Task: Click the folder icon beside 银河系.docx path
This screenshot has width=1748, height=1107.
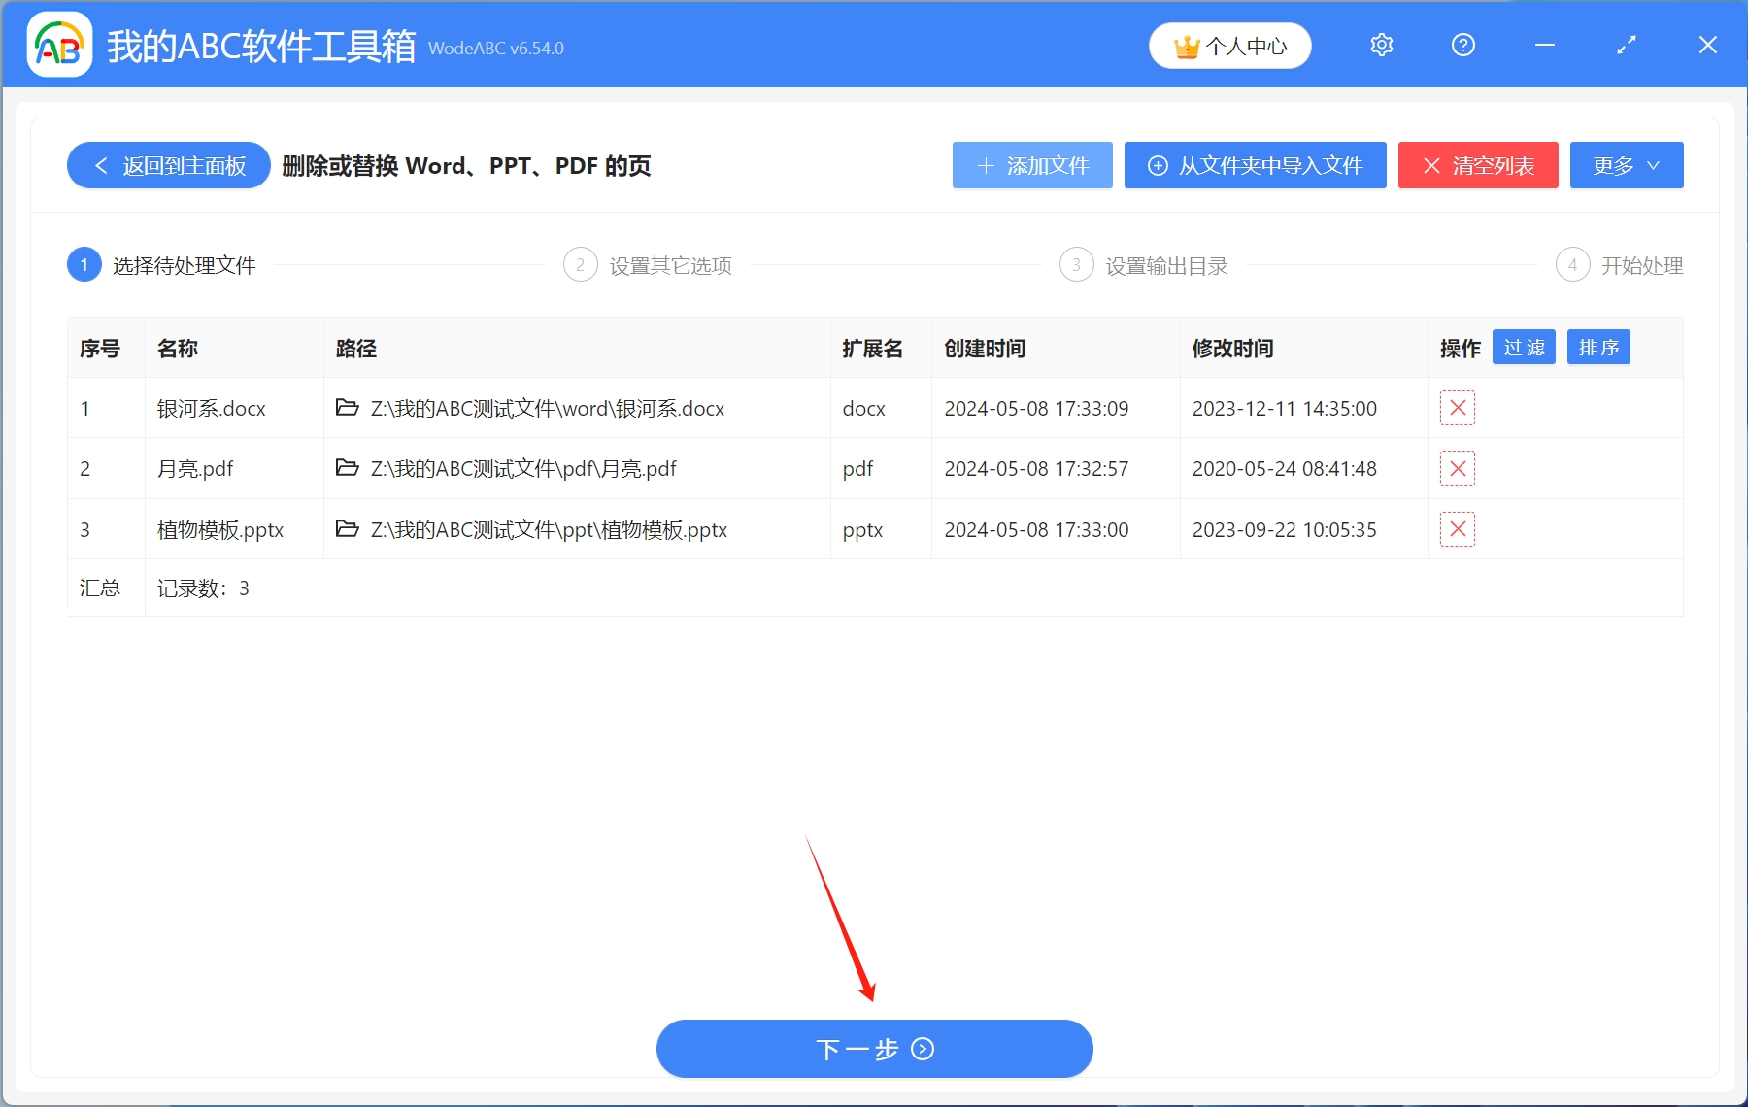Action: click(x=348, y=408)
